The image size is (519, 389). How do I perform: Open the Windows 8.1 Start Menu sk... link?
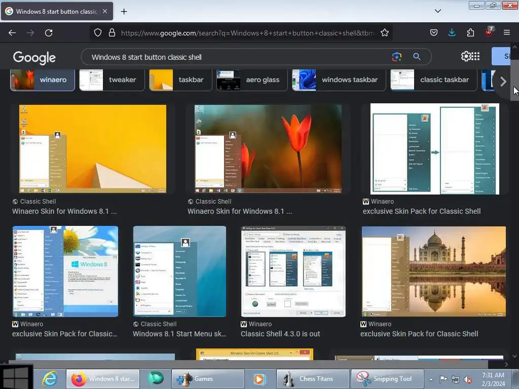pyautogui.click(x=179, y=334)
